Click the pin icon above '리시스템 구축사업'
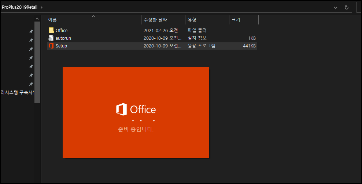The height and width of the screenshot is (184, 362). pos(31,84)
